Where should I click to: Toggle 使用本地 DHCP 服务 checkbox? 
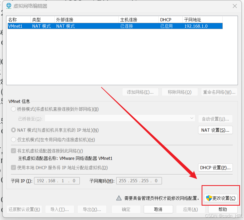pyautogui.click(x=13, y=168)
